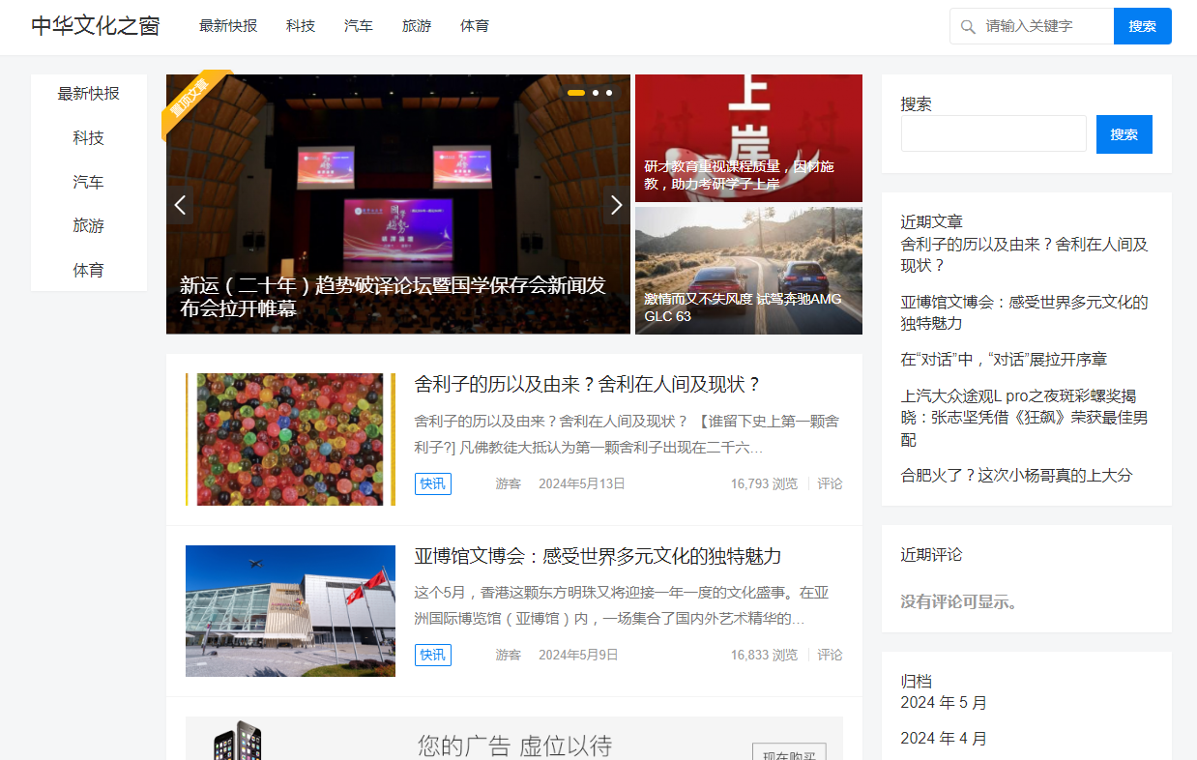Go to next carousel slide arrow

point(617,205)
